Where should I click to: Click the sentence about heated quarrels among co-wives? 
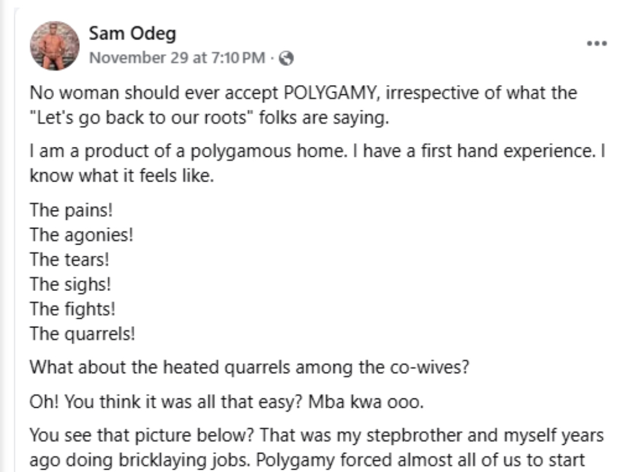tap(250, 367)
